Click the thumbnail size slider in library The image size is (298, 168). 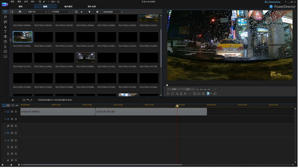point(89,12)
